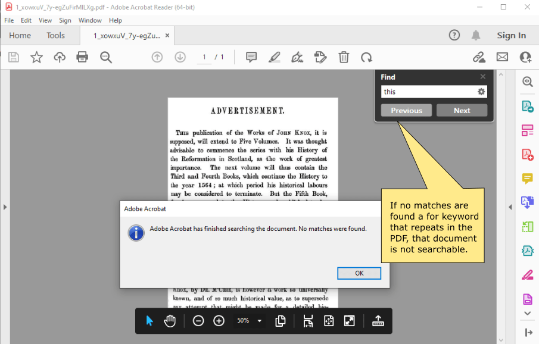Open the View menu

[45, 20]
